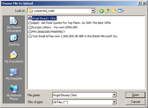
Task: Select the MYCANADIAN PHARMACY mail file
Action: (x=47, y=32)
